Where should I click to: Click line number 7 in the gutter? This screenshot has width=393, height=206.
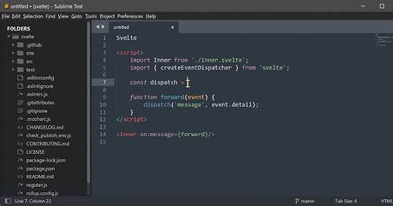(104, 82)
